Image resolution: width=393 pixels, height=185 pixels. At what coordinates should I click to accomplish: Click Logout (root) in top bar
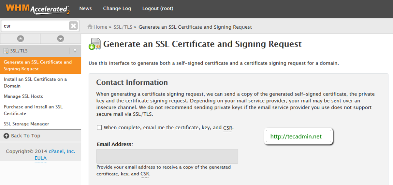click(157, 8)
